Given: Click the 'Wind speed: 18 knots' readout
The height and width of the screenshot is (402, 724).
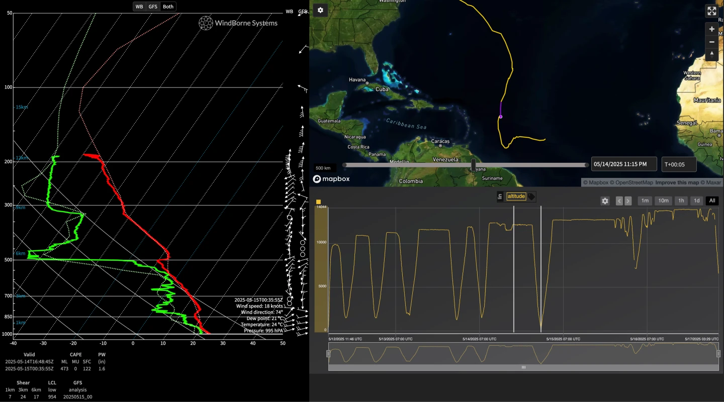Looking at the screenshot, I should click(259, 306).
